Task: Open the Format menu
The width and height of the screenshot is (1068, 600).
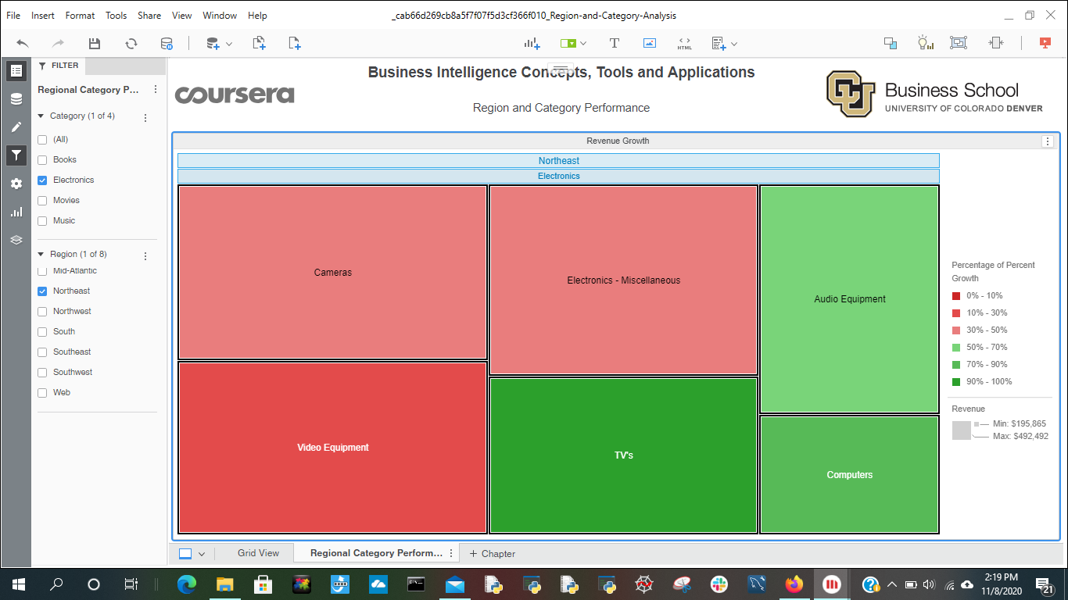Action: 80,16
